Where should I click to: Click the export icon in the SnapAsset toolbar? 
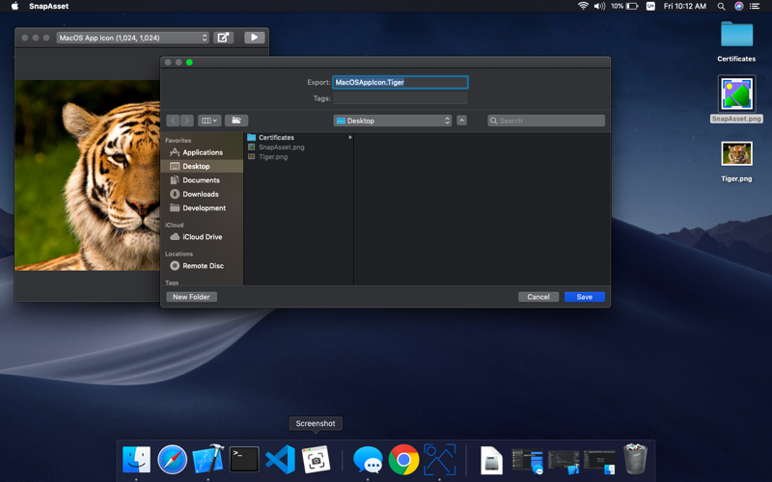[224, 38]
